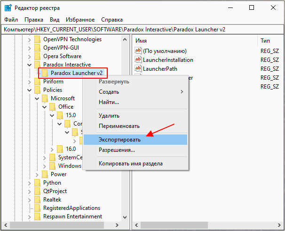Choose Переименовать in the context menu
This screenshot has width=285, height=231.
[x=135, y=126]
